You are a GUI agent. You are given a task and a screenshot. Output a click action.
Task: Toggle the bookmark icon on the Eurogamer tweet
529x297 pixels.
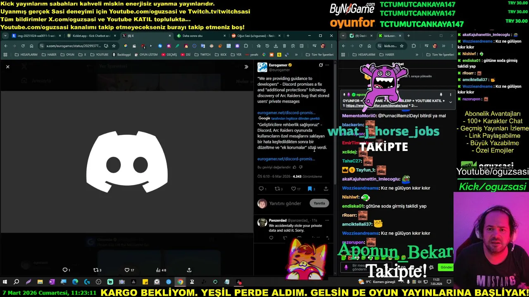pos(310,189)
